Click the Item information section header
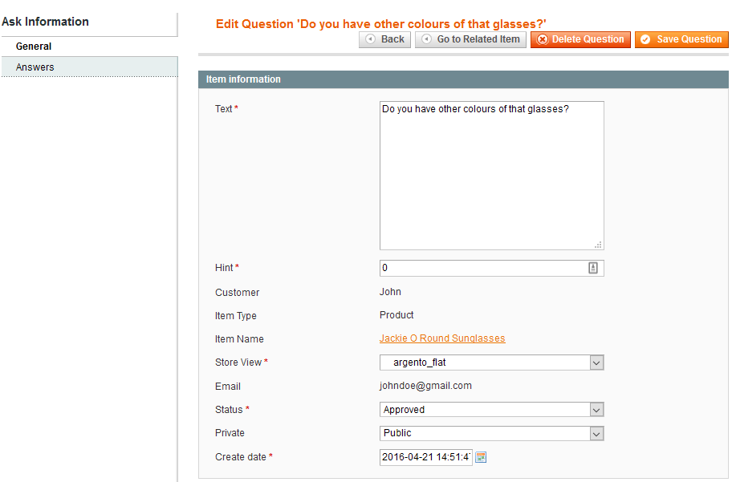Screen dimensions: 732x482 click(463, 79)
